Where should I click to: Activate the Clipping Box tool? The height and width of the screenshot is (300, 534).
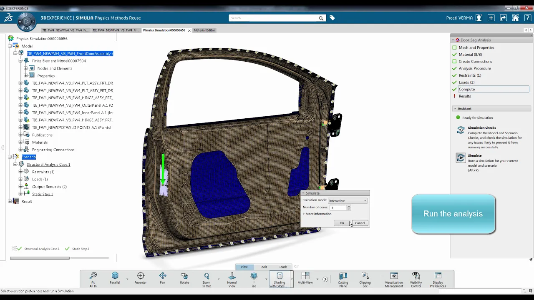point(365,279)
